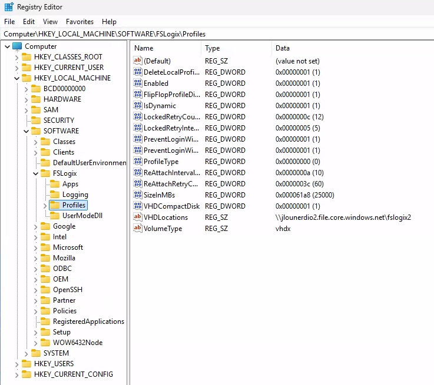434x385 pixels.
Task: Click the 0x000061a8 (25000) data value
Action: coord(304,195)
